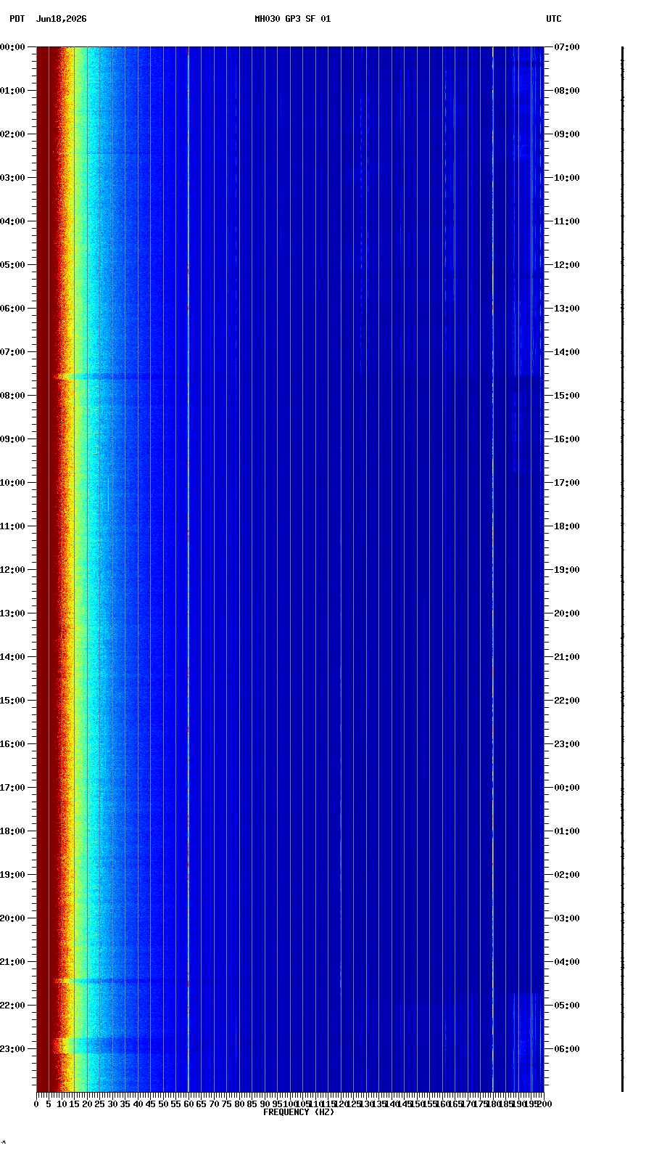
Task: Select 09:00 on the PDT time axis
Action: click(x=12, y=439)
